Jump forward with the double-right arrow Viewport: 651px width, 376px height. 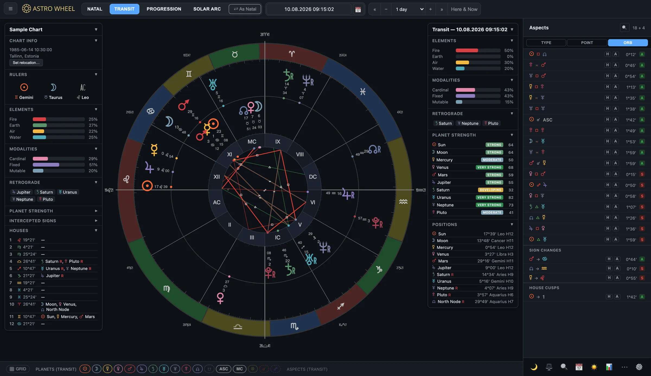442,9
